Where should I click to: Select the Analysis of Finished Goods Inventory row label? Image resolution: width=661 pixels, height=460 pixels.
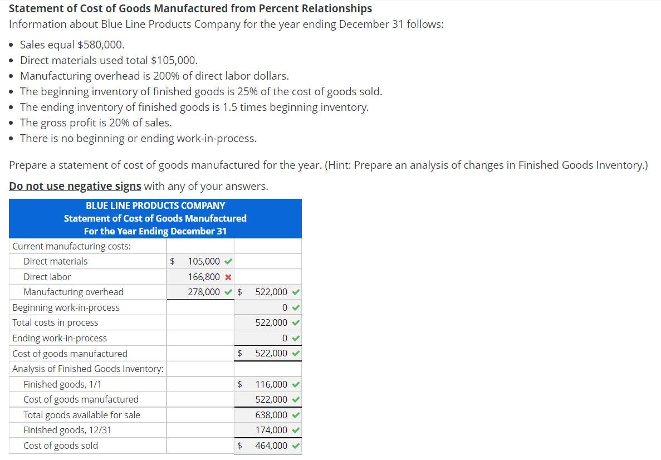[x=87, y=369]
